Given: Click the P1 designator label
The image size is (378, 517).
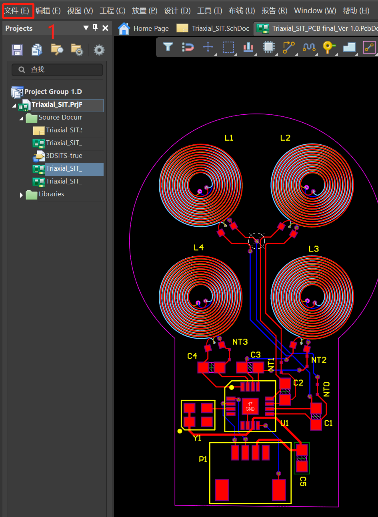Looking at the screenshot, I should click(x=203, y=459).
